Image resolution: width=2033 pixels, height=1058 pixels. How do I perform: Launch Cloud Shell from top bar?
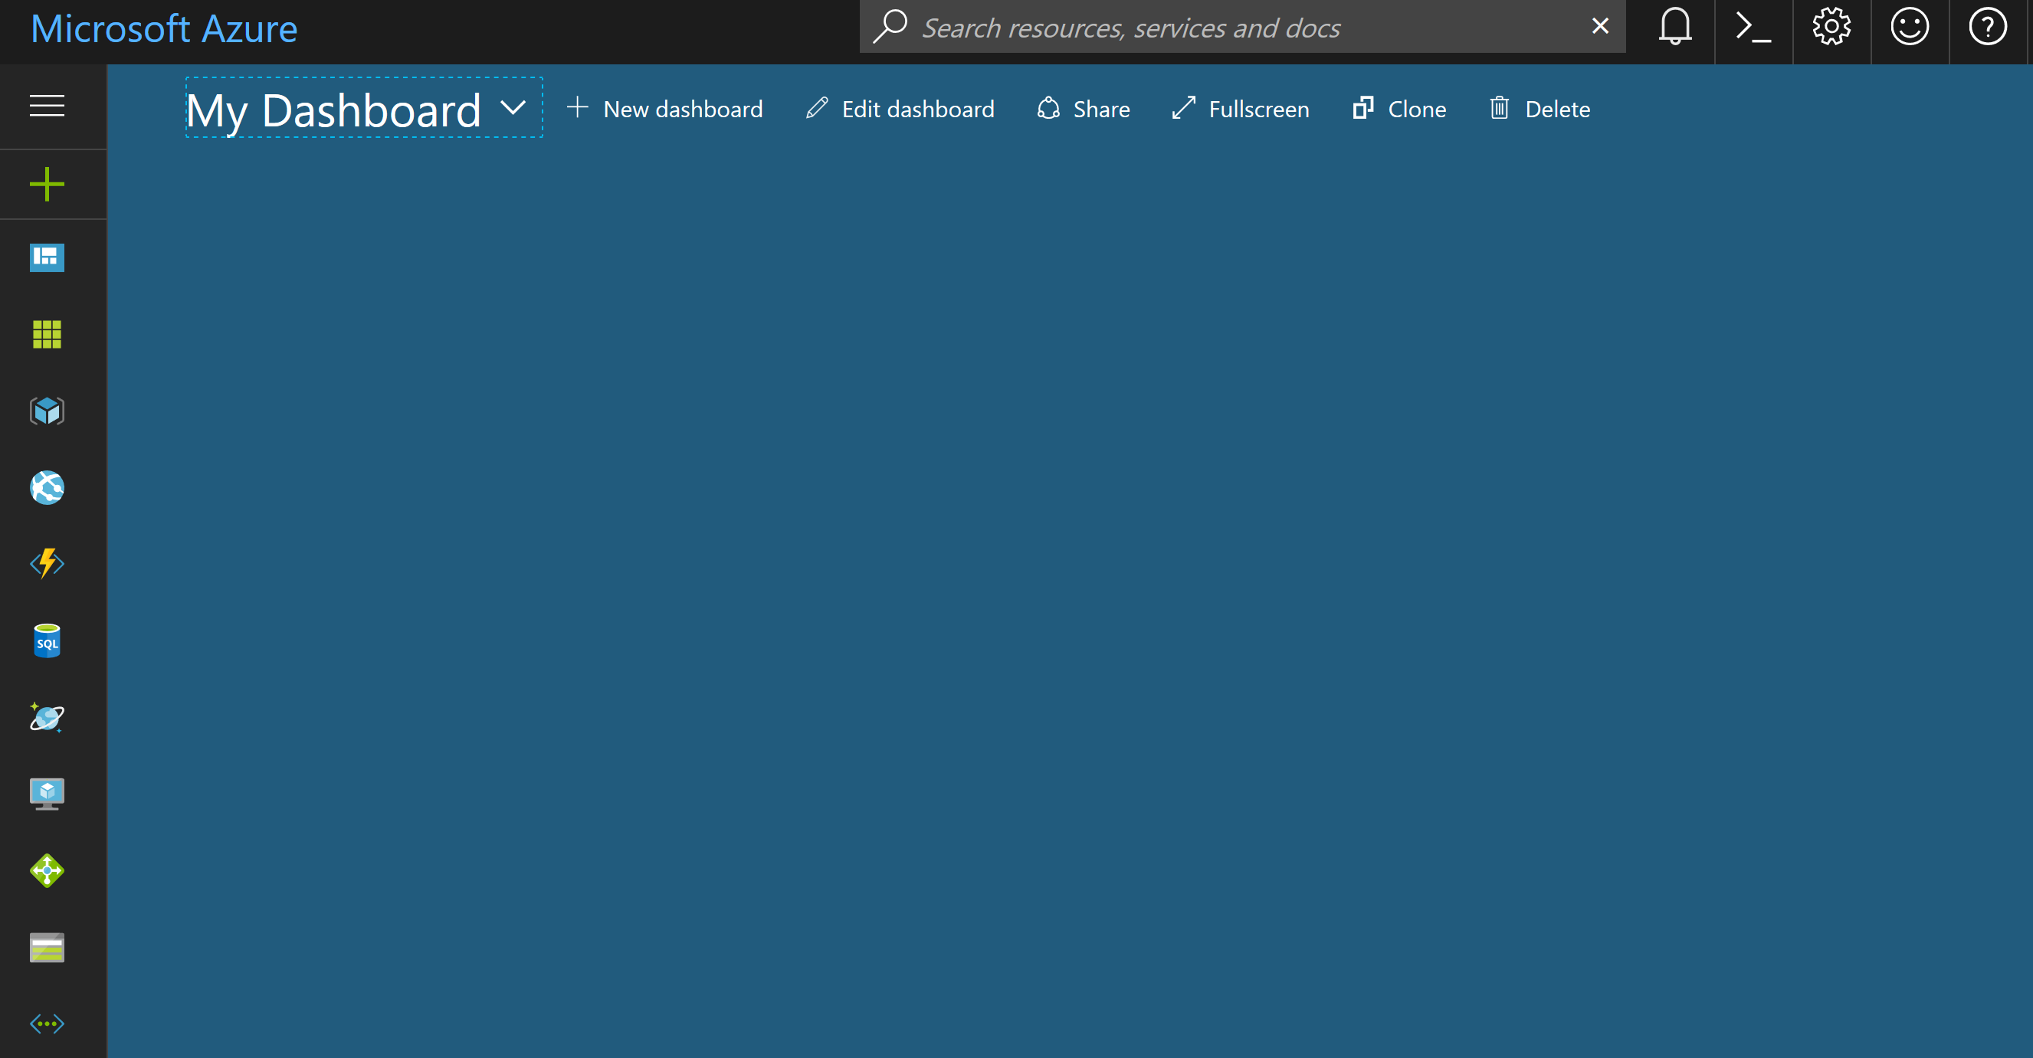pyautogui.click(x=1753, y=28)
